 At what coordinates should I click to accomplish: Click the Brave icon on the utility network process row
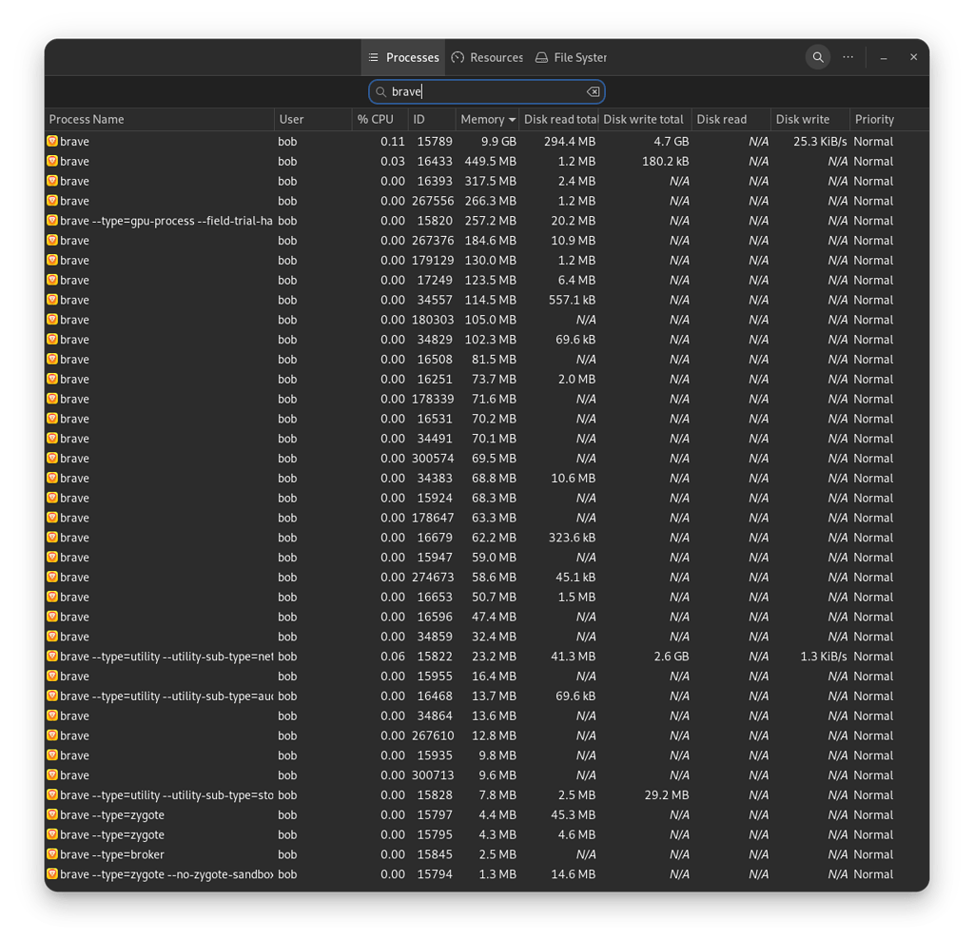(51, 657)
